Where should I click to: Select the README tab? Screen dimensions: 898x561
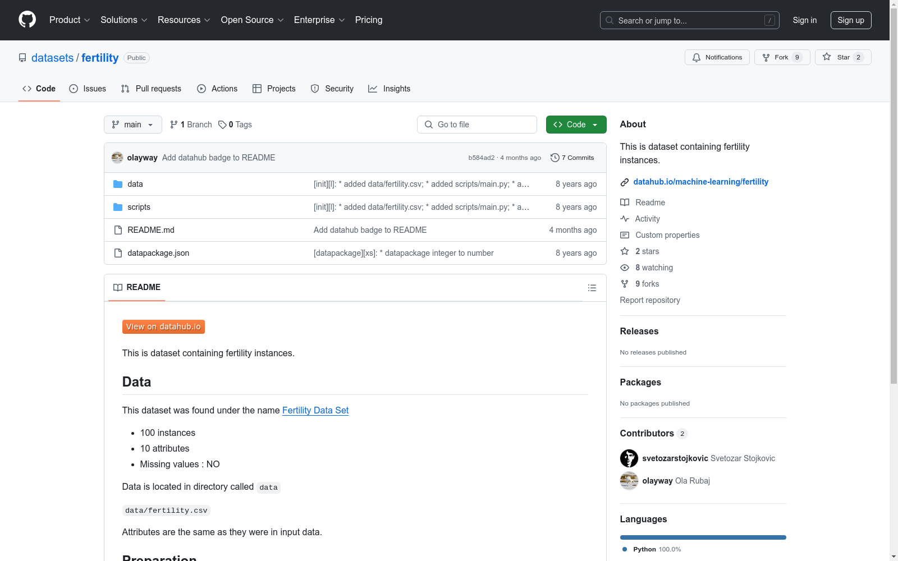(x=137, y=287)
